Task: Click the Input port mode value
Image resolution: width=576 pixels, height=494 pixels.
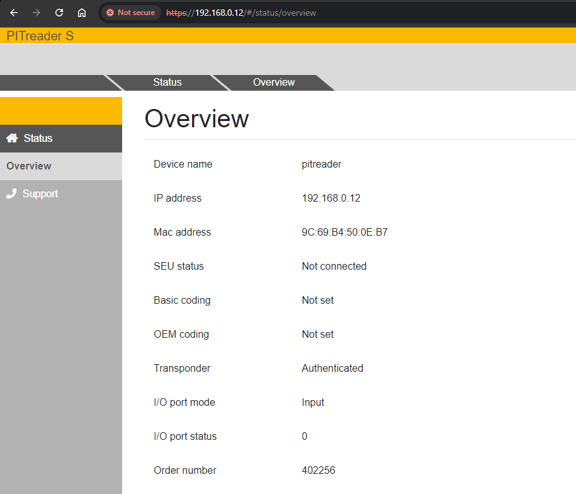Action: [x=313, y=403]
